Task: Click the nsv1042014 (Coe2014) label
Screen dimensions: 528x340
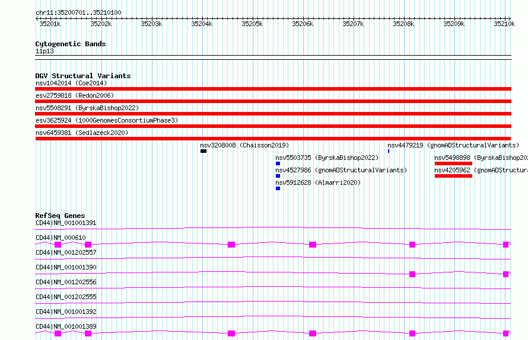Action: point(71,83)
